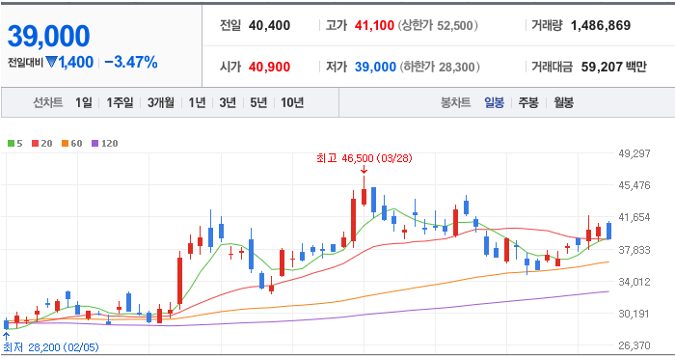The height and width of the screenshot is (358, 675).
Task: Click the 봉차트 label
Action: 455,102
